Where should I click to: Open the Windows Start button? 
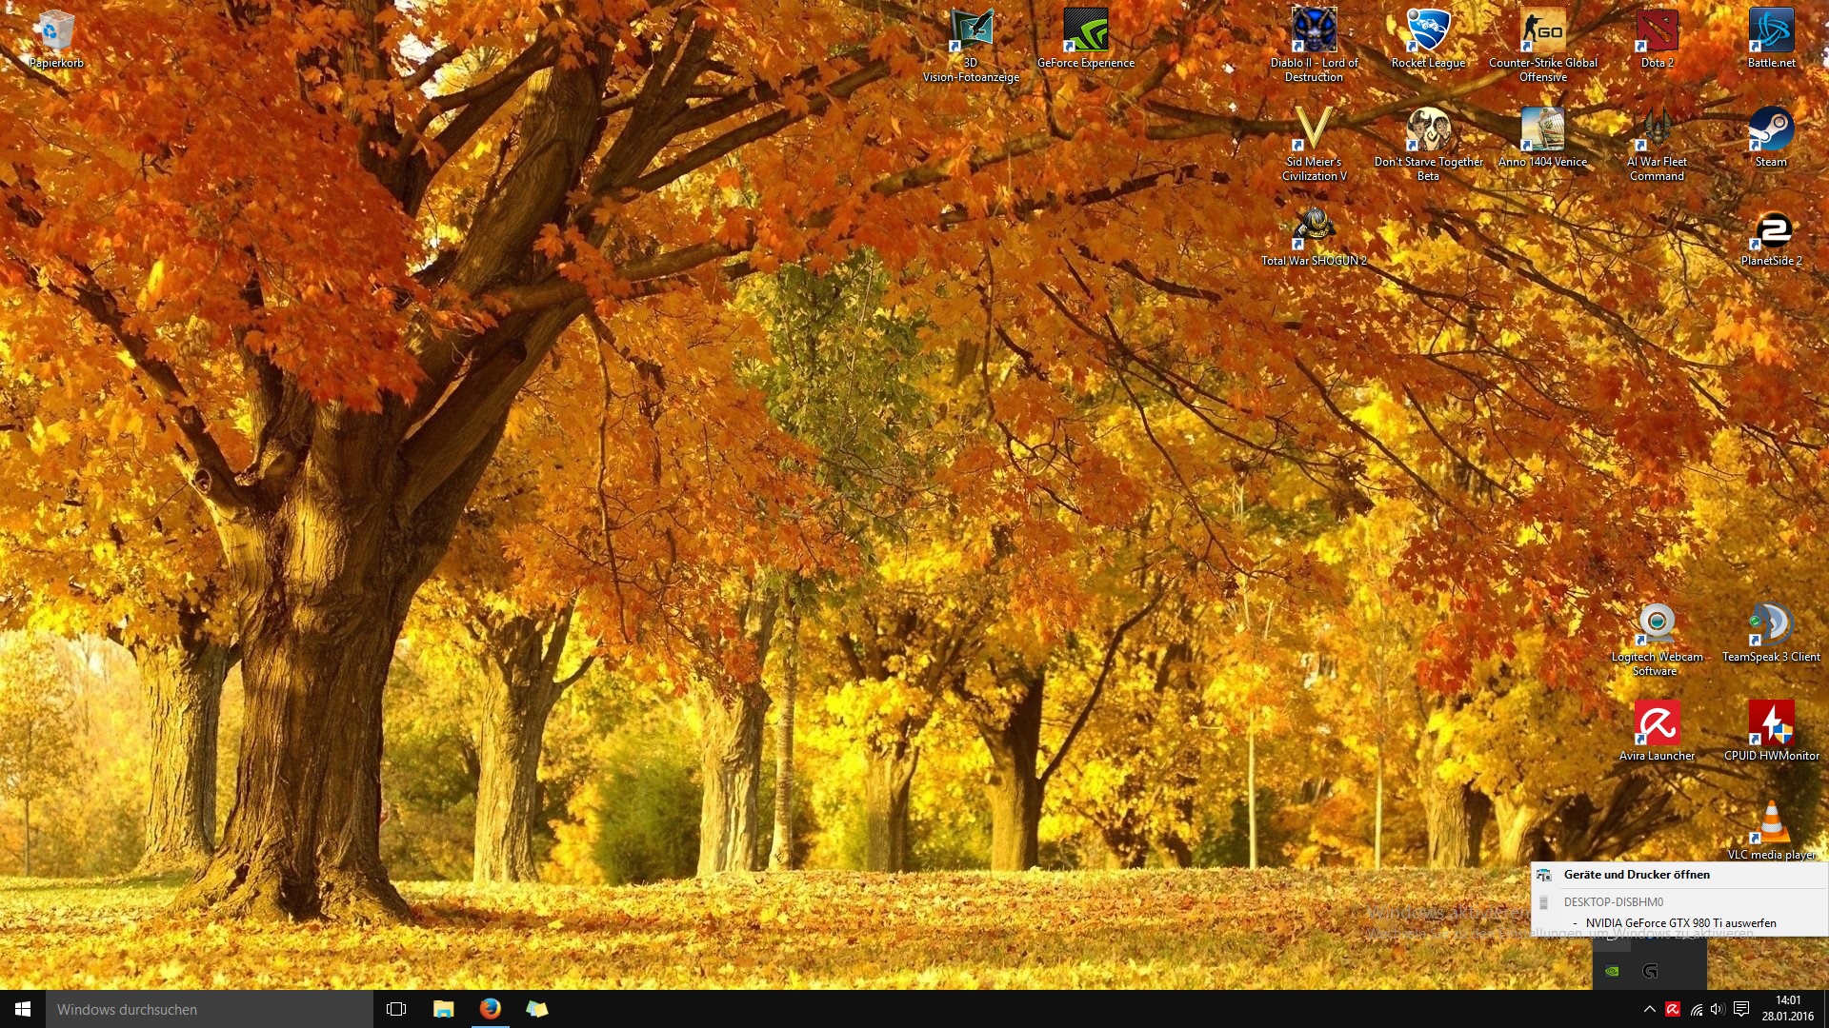pos(23,1009)
